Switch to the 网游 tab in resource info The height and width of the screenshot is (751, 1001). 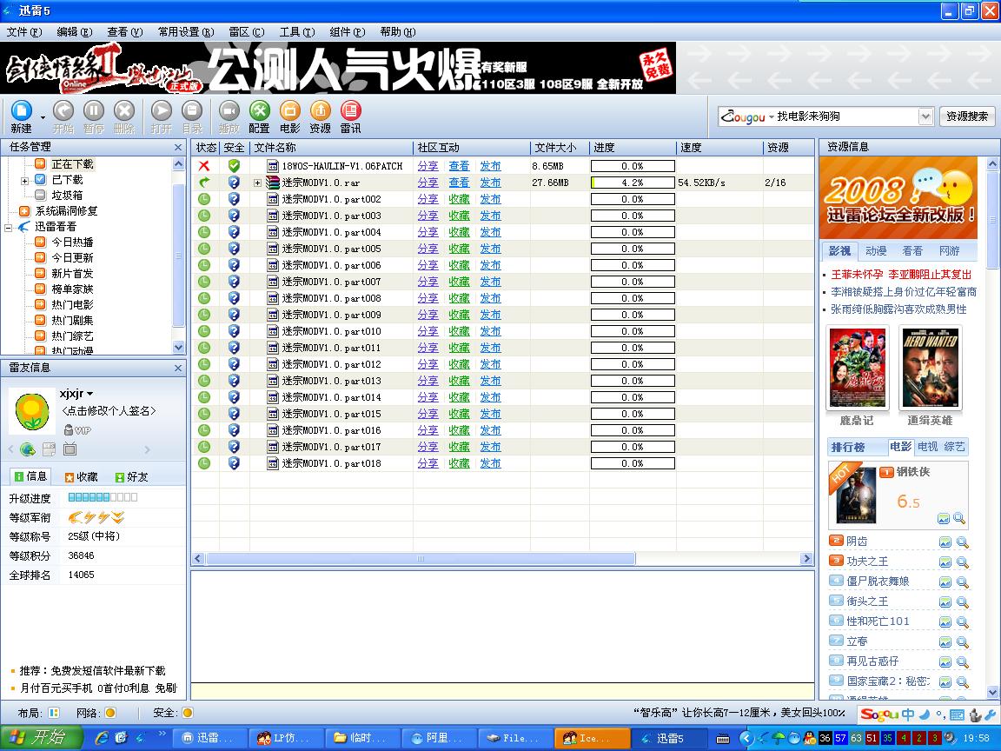949,251
